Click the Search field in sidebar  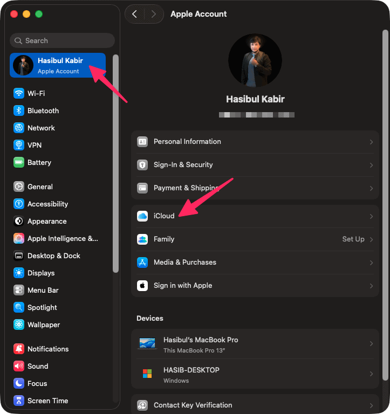tap(63, 40)
